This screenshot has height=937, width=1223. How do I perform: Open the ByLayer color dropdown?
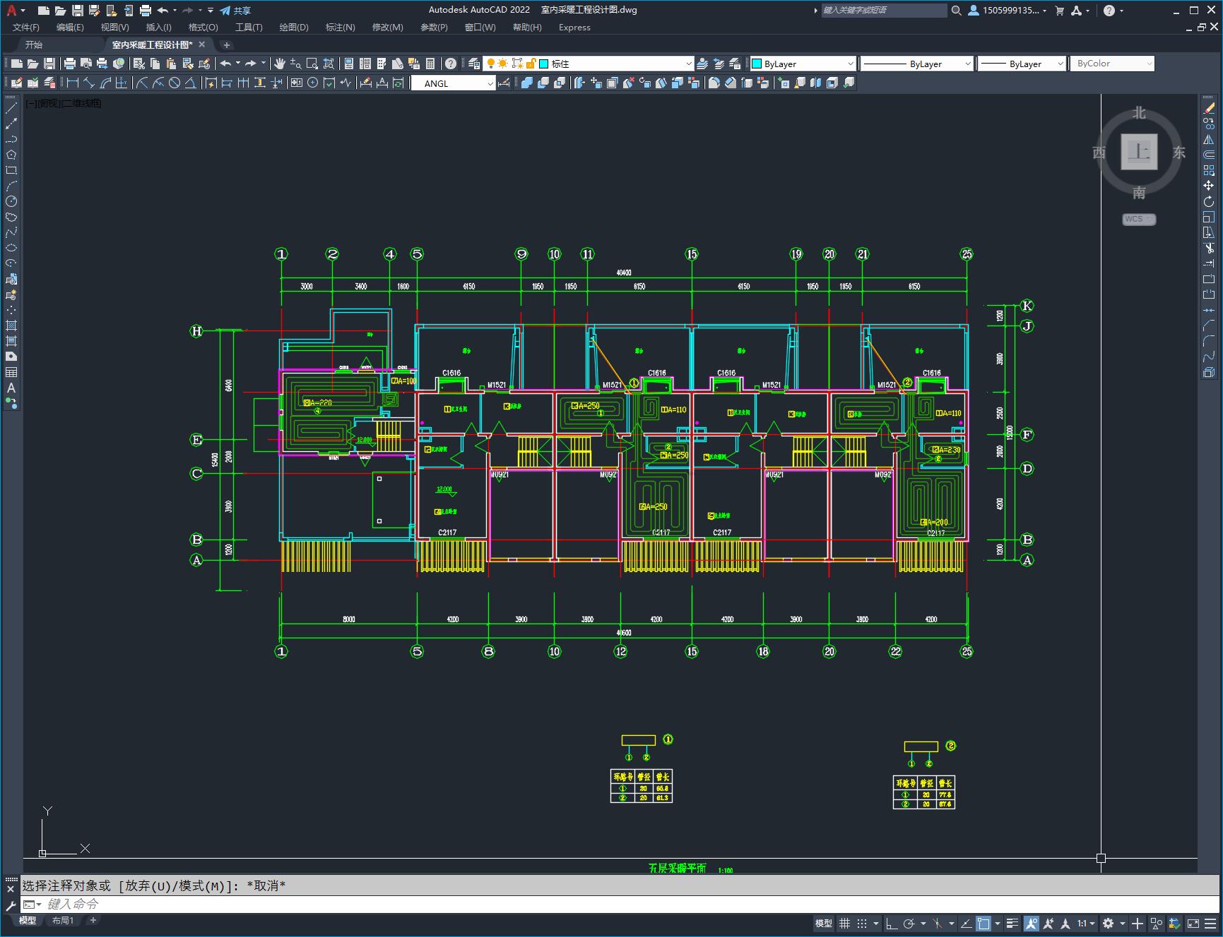click(x=803, y=64)
